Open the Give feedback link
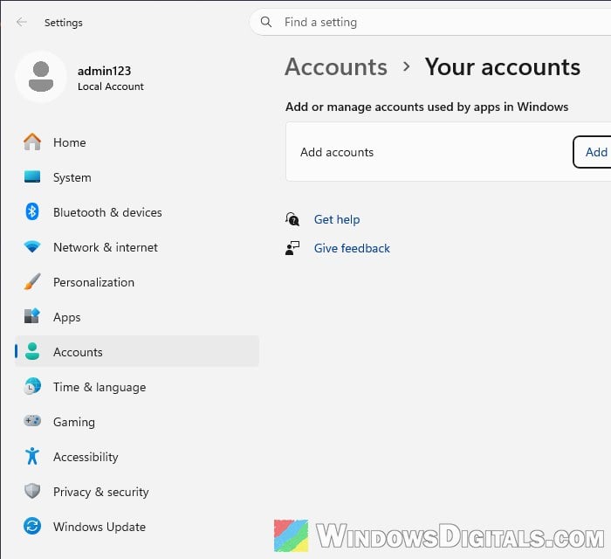The image size is (611, 559). (352, 248)
